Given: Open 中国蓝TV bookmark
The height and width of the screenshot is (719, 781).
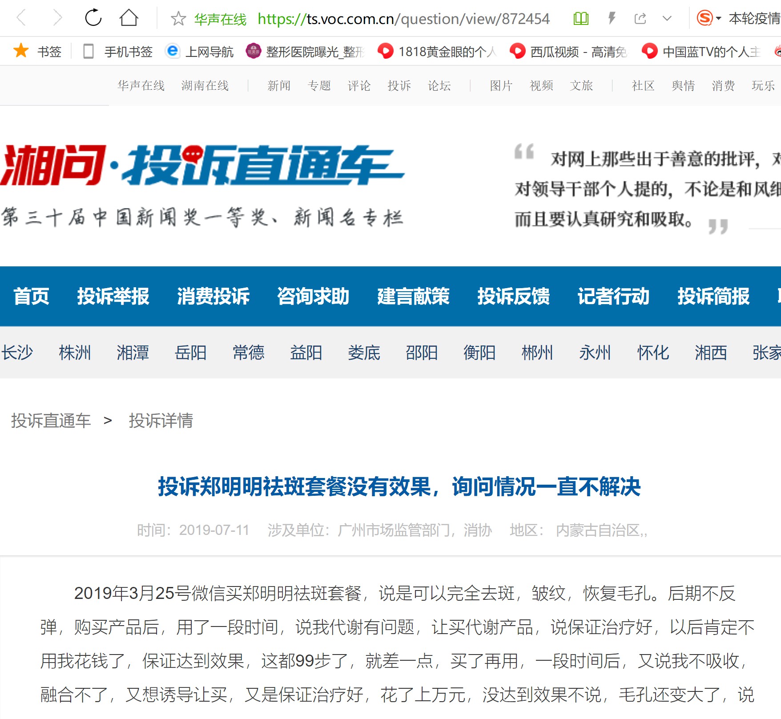Looking at the screenshot, I should [x=701, y=52].
